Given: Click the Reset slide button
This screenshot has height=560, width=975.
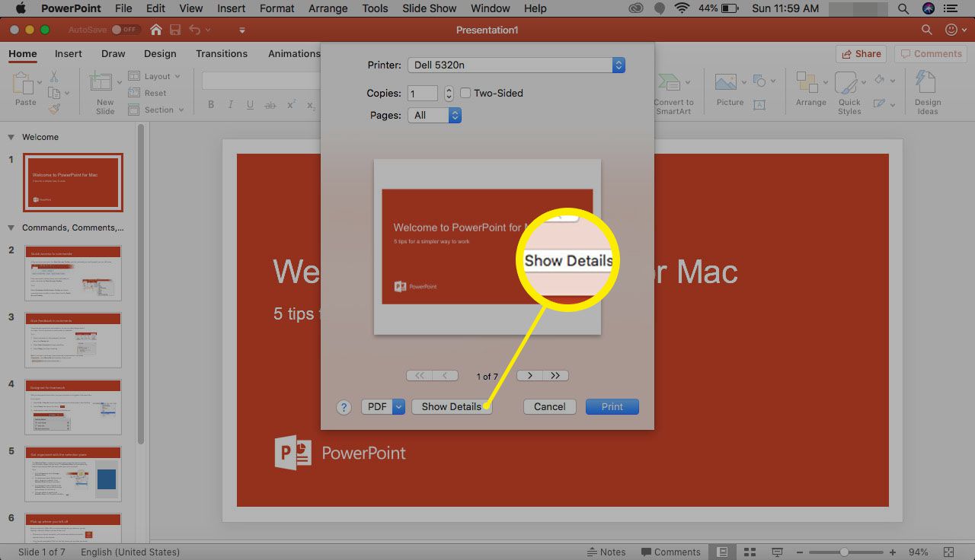Looking at the screenshot, I should [148, 93].
